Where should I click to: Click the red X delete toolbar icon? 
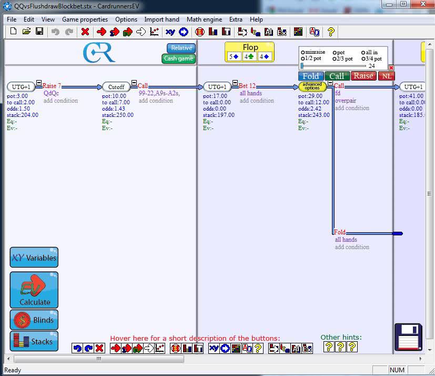[85, 32]
